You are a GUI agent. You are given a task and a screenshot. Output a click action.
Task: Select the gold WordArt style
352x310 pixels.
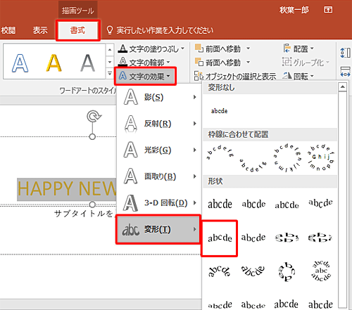(54, 63)
